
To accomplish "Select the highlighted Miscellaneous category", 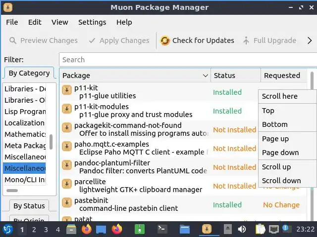I will coord(24,168).
